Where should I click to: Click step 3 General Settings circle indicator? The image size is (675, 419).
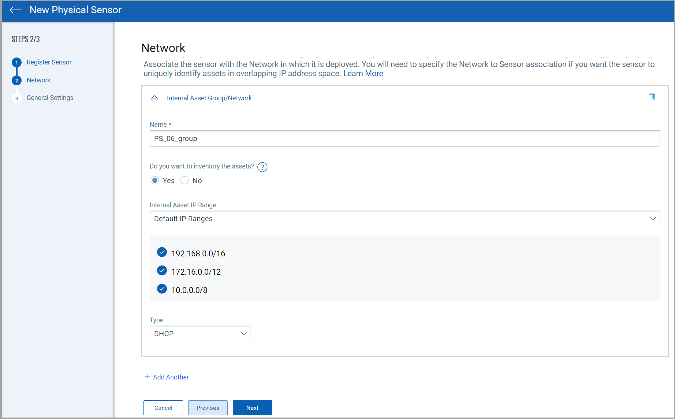pyautogui.click(x=16, y=98)
